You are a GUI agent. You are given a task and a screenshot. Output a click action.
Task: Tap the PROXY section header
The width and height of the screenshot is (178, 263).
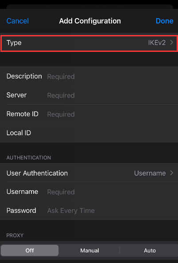pos(15,236)
